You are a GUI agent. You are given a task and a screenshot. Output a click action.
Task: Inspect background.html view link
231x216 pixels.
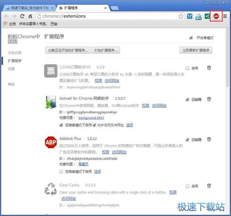click(91, 118)
